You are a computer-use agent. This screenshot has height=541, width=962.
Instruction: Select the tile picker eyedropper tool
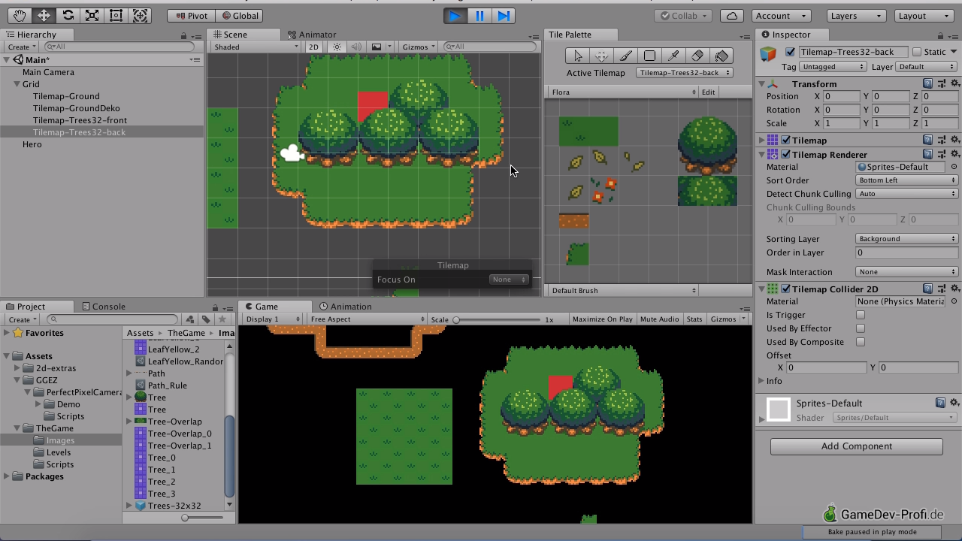tap(673, 56)
